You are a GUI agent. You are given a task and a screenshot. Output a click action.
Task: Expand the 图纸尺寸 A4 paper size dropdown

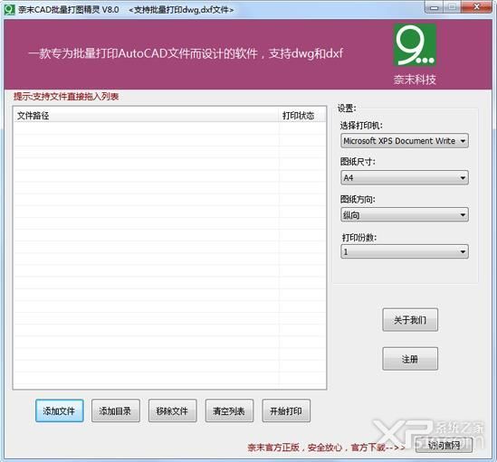point(405,177)
